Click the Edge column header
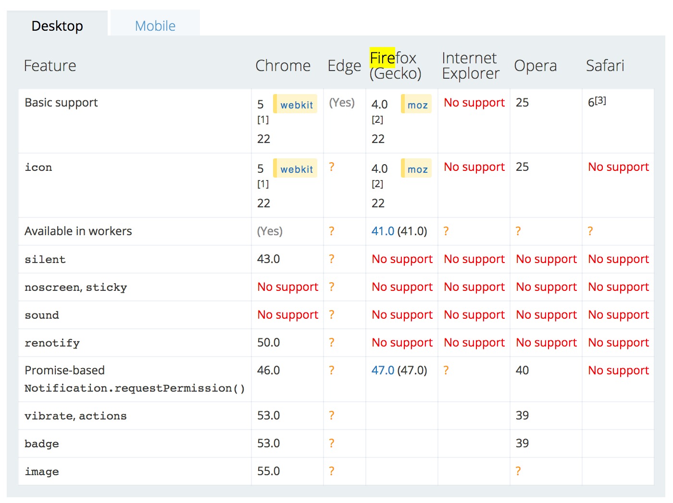 pos(344,66)
